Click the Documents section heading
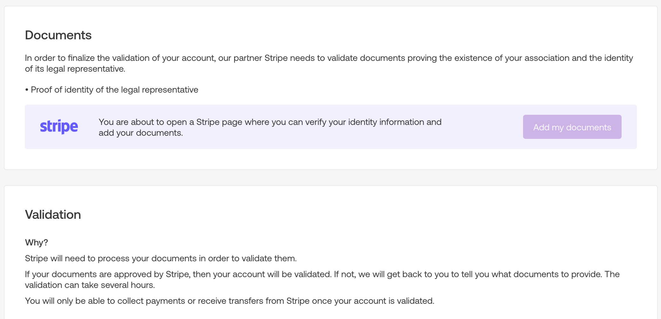This screenshot has height=319, width=661. (x=58, y=35)
